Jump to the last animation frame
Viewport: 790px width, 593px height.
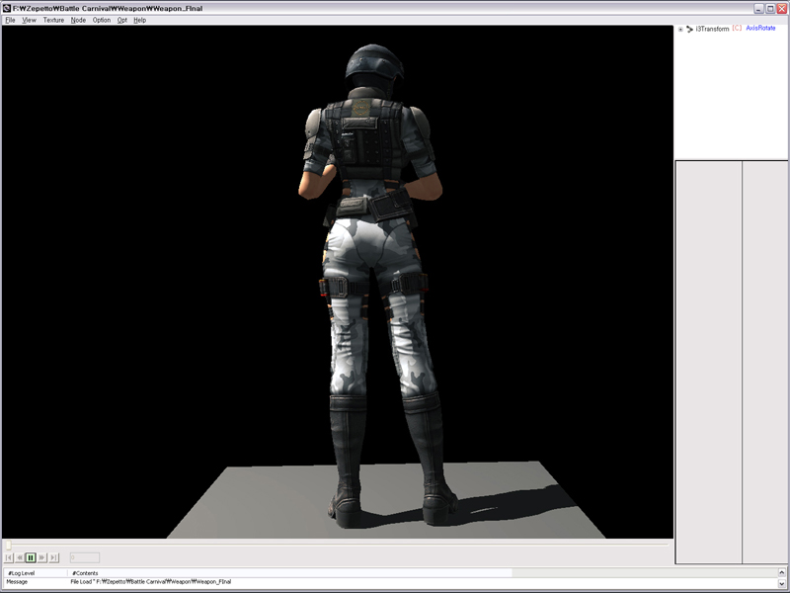tap(54, 557)
